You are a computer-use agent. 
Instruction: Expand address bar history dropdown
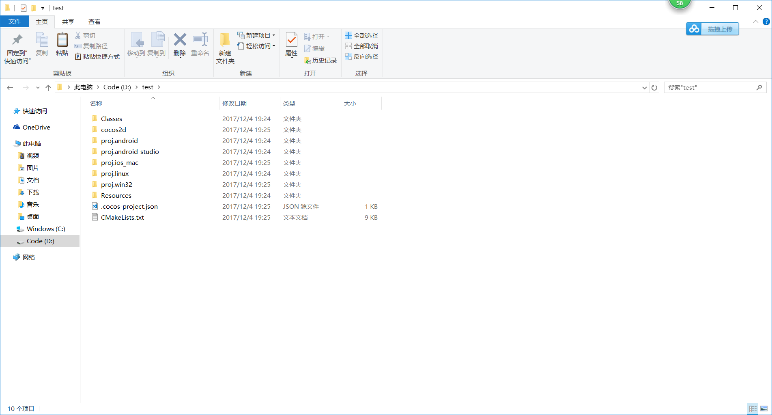pos(644,87)
